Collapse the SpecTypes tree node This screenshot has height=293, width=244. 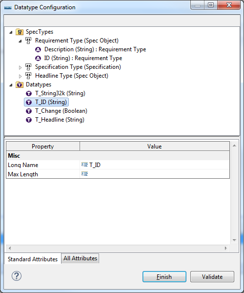pos(11,32)
